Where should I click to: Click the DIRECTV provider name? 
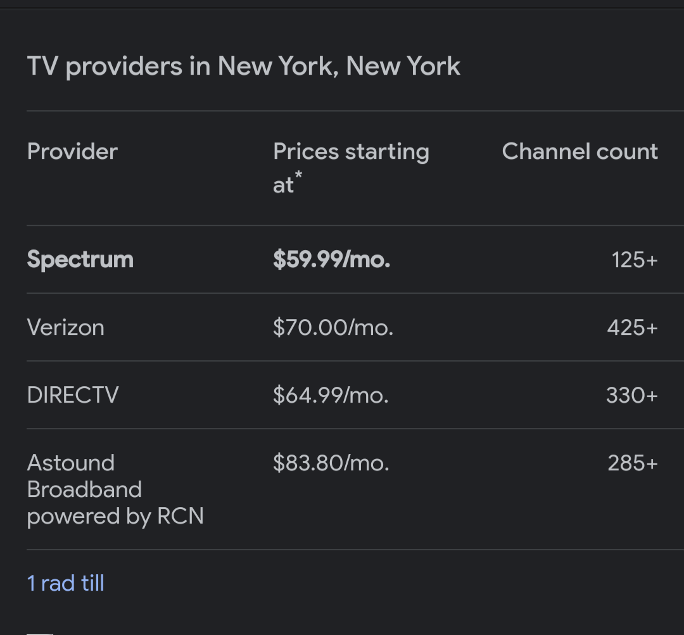[x=73, y=395]
